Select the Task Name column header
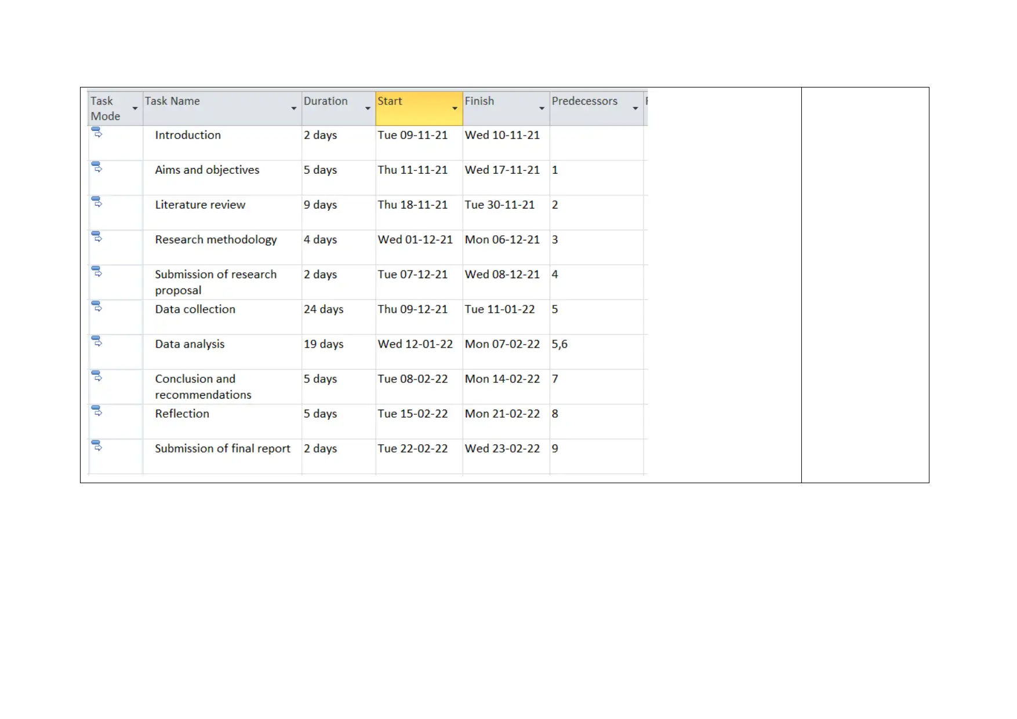The height and width of the screenshot is (719, 1017). pos(222,108)
